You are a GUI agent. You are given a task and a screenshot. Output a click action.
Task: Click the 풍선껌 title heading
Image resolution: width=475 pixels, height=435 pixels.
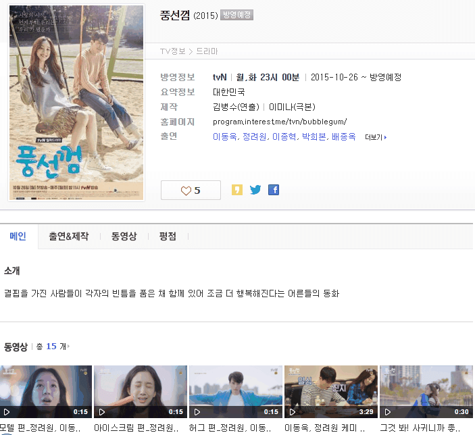coord(175,15)
